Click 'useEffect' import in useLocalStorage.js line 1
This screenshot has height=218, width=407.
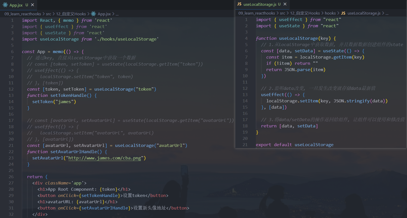pos(291,20)
